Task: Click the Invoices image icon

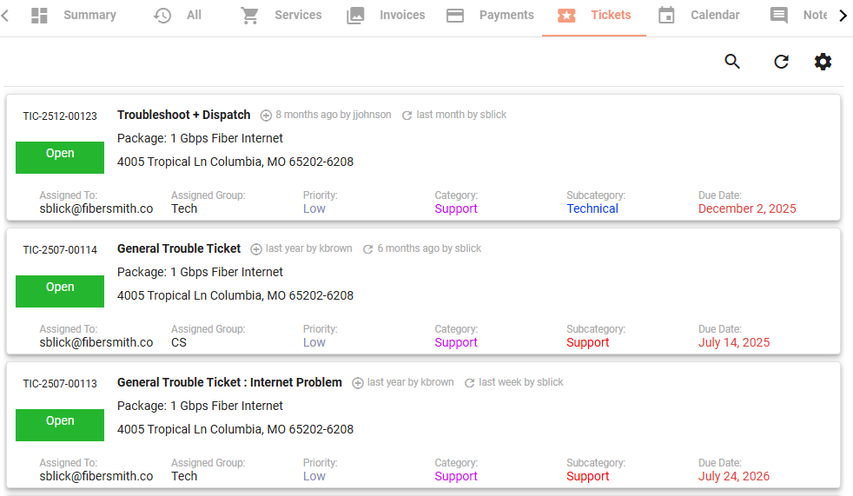Action: tap(355, 16)
